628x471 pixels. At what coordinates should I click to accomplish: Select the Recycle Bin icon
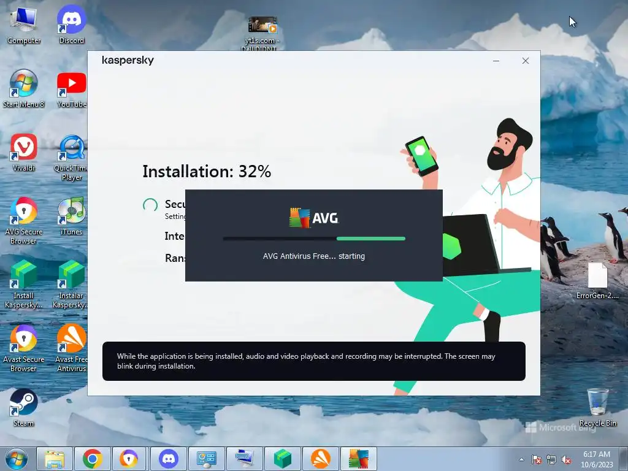(x=597, y=408)
